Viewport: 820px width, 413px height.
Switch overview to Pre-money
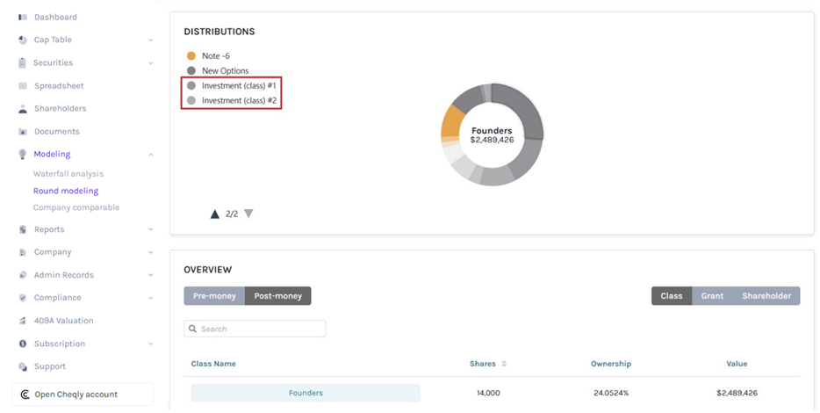pyautogui.click(x=214, y=296)
